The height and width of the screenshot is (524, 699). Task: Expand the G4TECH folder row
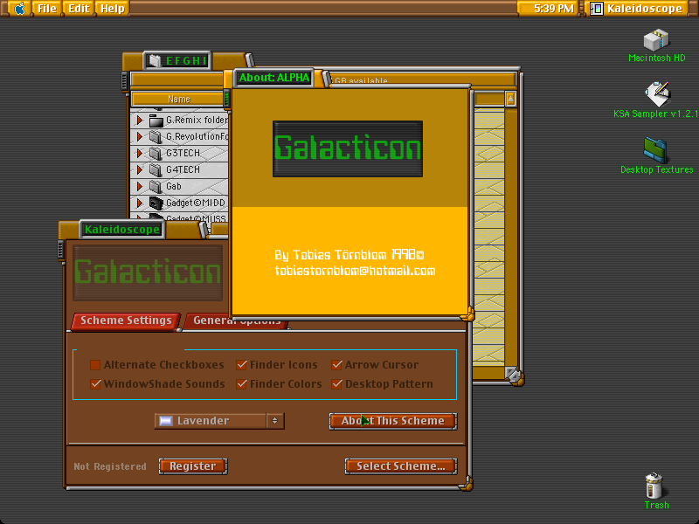pyautogui.click(x=140, y=169)
